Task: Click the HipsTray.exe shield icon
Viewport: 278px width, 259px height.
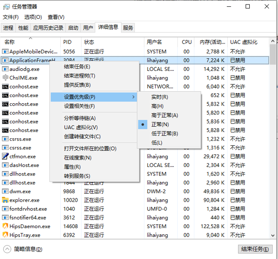Action: pyautogui.click(x=5, y=235)
